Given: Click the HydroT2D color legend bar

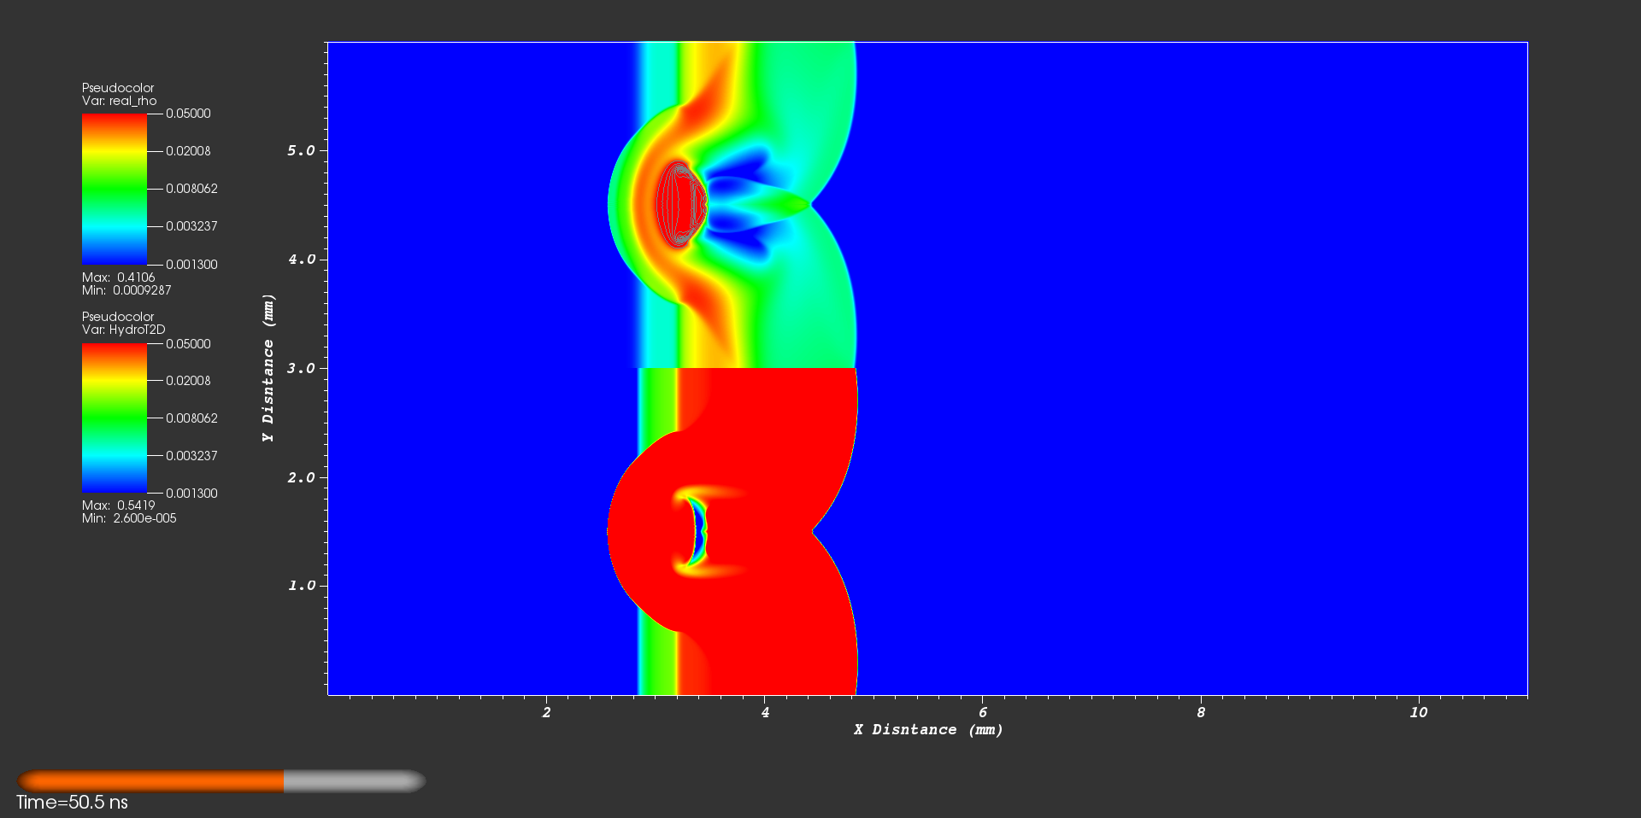Looking at the screenshot, I should pyautogui.click(x=114, y=418).
